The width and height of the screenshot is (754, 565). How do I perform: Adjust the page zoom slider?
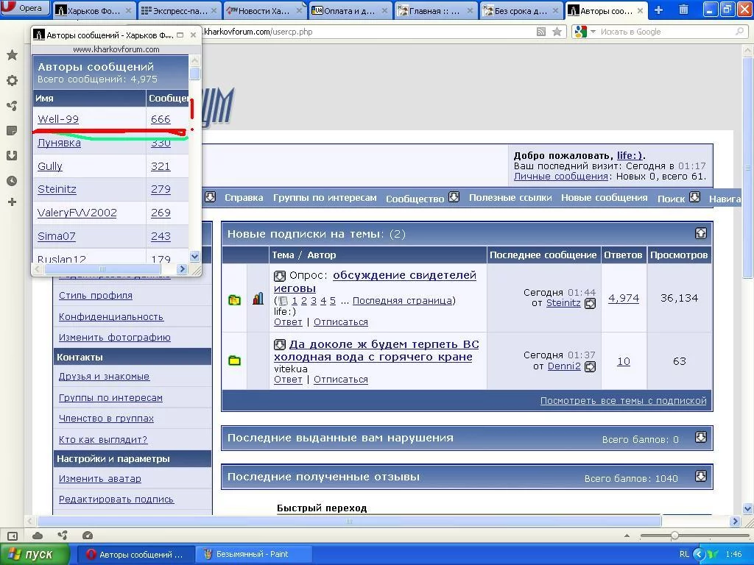coord(674,536)
